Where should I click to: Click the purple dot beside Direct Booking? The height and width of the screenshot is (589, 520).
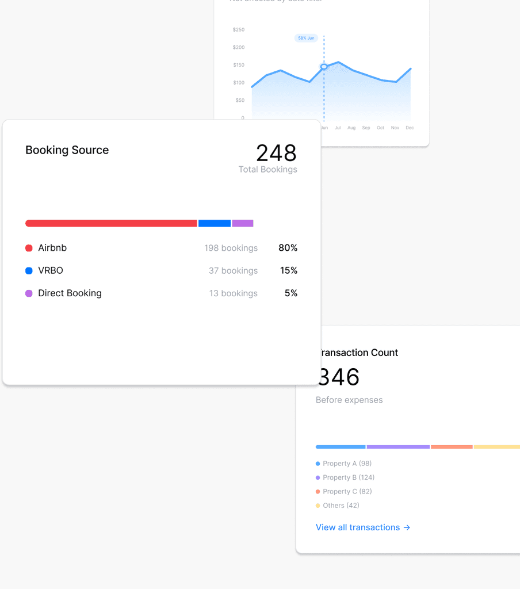[29, 293]
